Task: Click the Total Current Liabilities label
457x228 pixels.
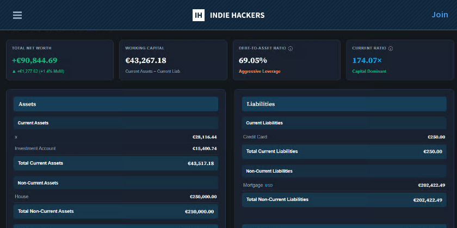Action: [272, 151]
